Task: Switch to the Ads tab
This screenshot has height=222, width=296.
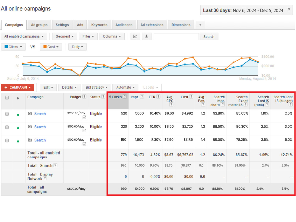Action: pyautogui.click(x=80, y=25)
